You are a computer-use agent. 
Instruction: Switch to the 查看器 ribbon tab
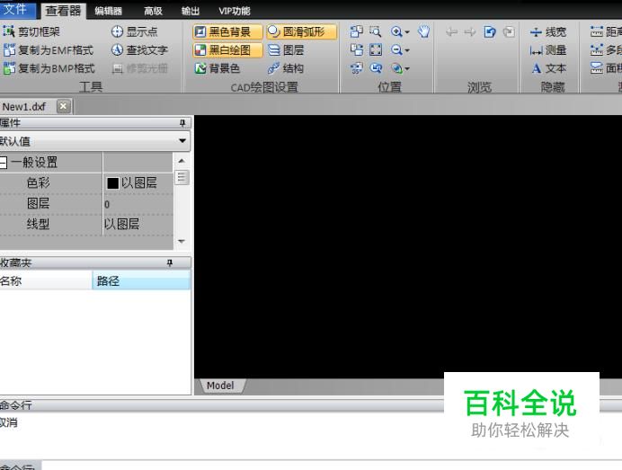click(x=63, y=11)
